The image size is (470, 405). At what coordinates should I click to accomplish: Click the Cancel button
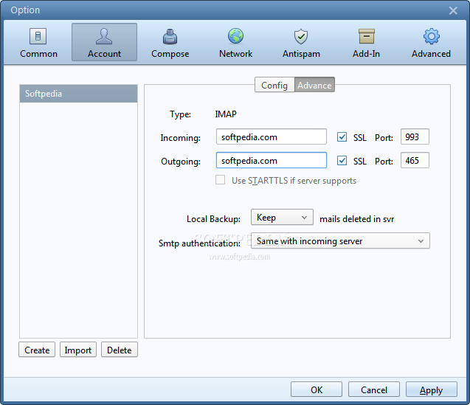(x=374, y=390)
